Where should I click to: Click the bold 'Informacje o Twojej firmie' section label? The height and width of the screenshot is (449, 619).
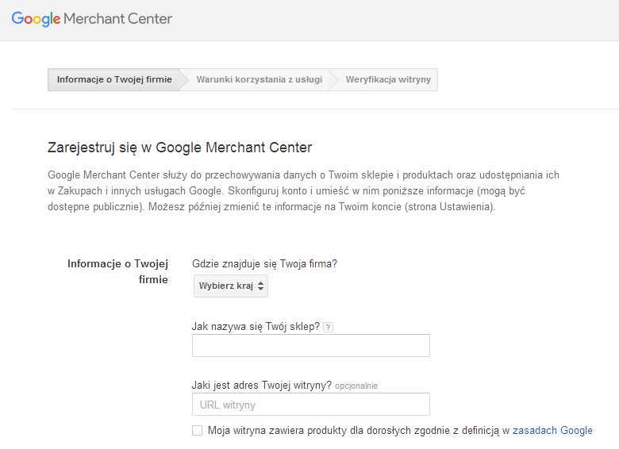coord(118,271)
